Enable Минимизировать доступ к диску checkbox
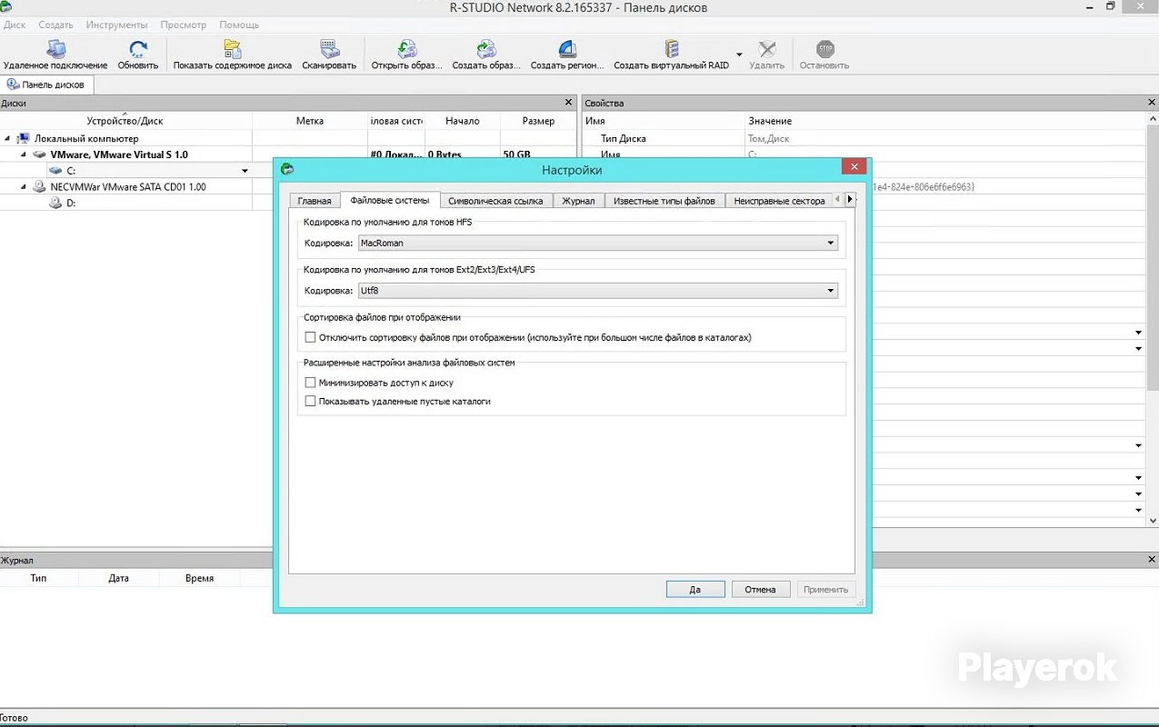The width and height of the screenshot is (1159, 727). (x=310, y=383)
